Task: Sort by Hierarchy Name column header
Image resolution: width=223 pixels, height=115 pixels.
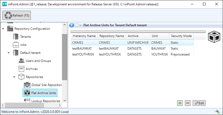Action: pyautogui.click(x=84, y=36)
